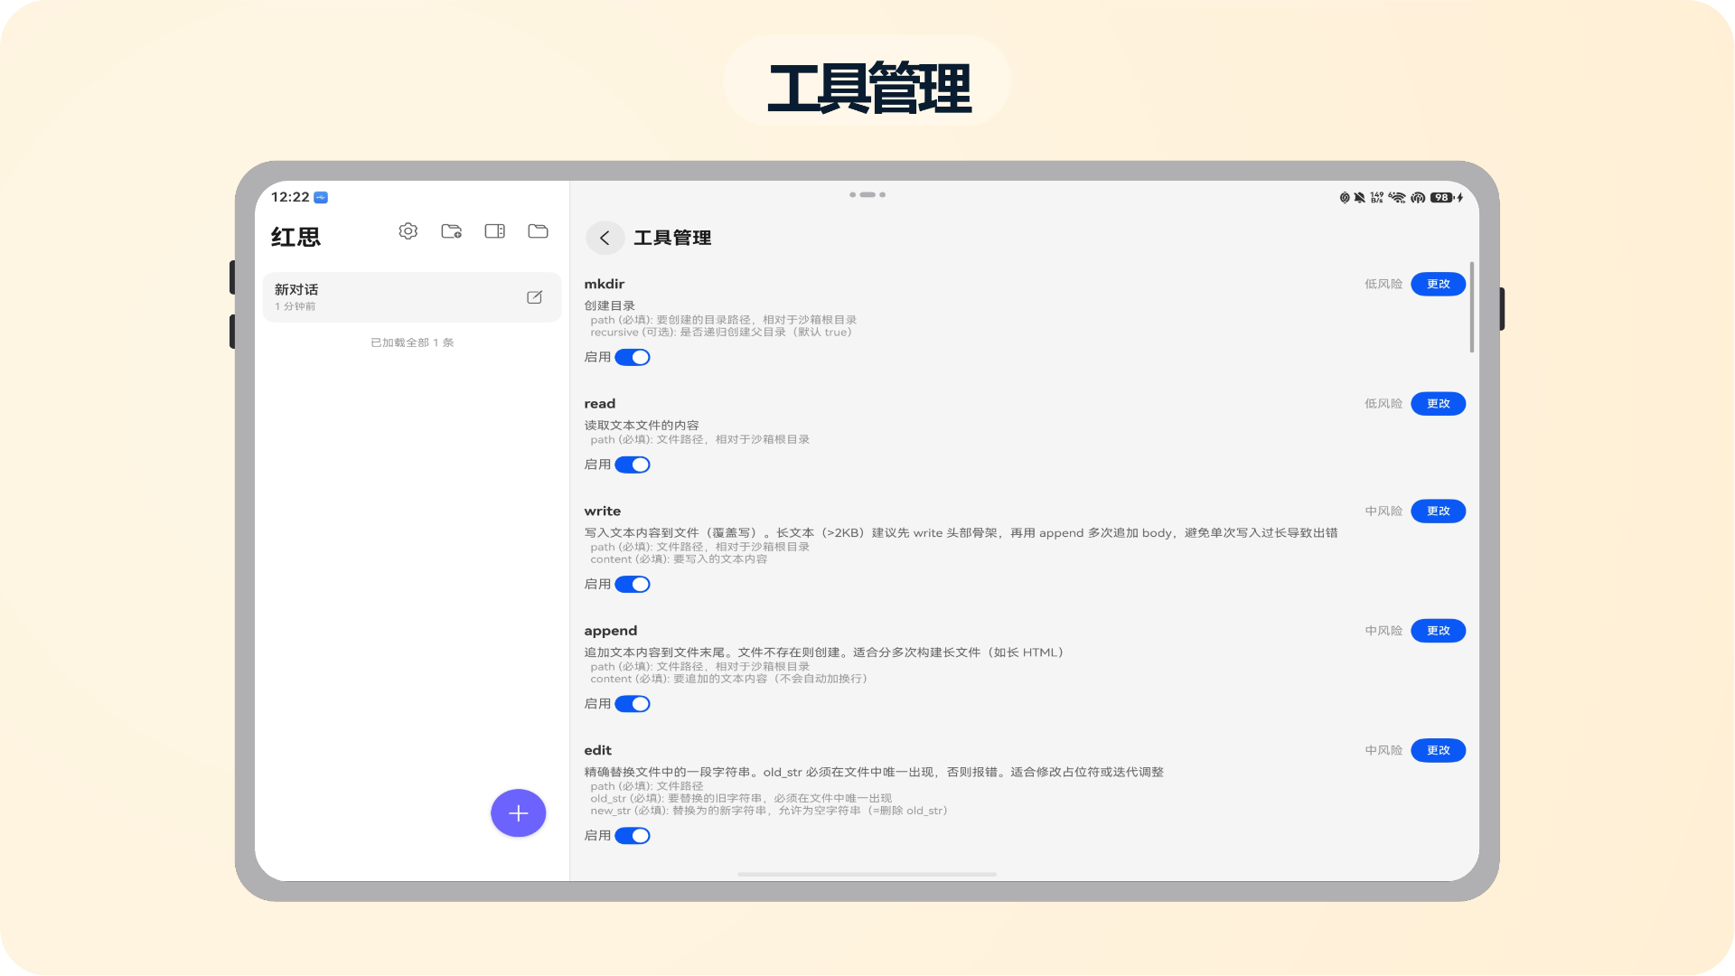The height and width of the screenshot is (976, 1735).
Task: Click 低风险 label on mkdir row
Action: [1383, 284]
